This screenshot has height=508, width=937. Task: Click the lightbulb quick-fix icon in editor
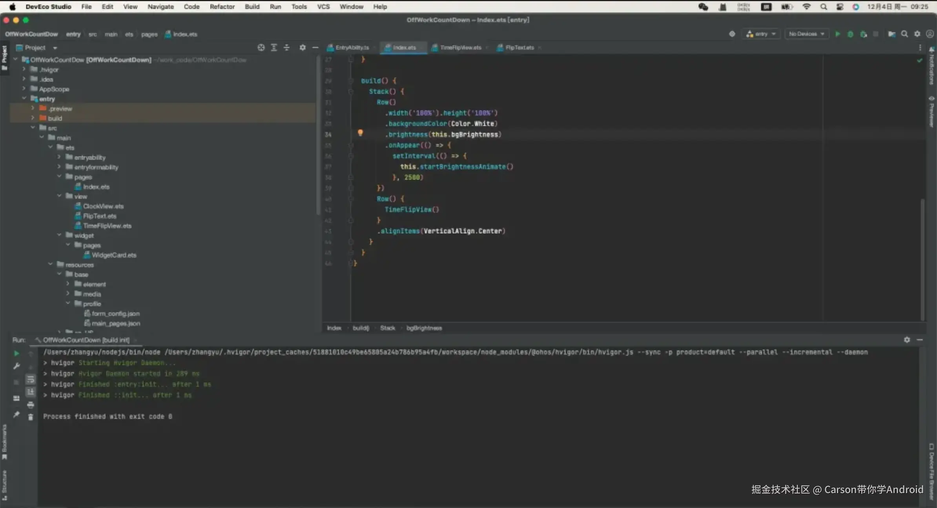point(360,133)
